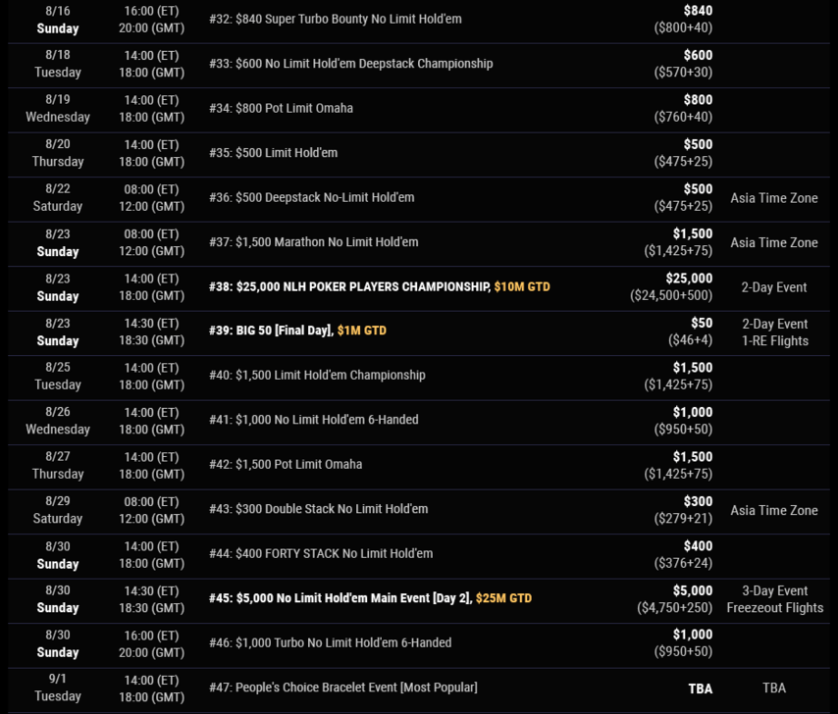Open #42 $1,500 Pot Limit Omaha
Viewport: 838px width, 714px height.
point(285,464)
